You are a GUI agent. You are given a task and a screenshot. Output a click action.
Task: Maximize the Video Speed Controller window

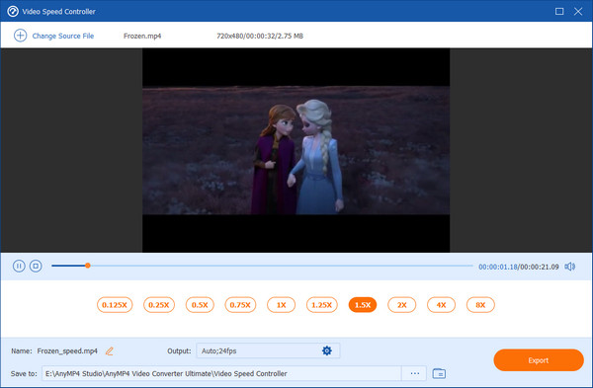click(559, 11)
